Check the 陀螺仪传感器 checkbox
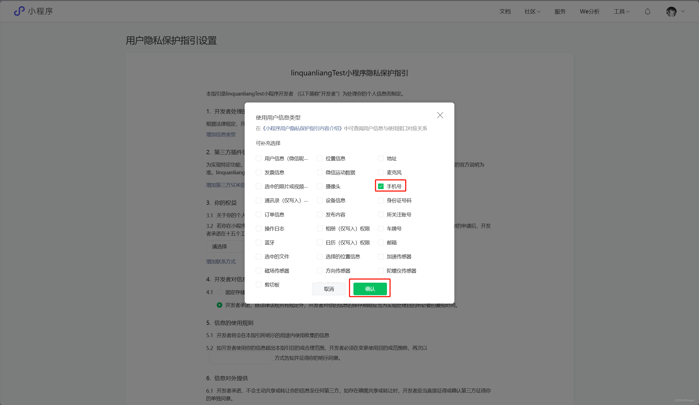The image size is (699, 405). point(381,271)
